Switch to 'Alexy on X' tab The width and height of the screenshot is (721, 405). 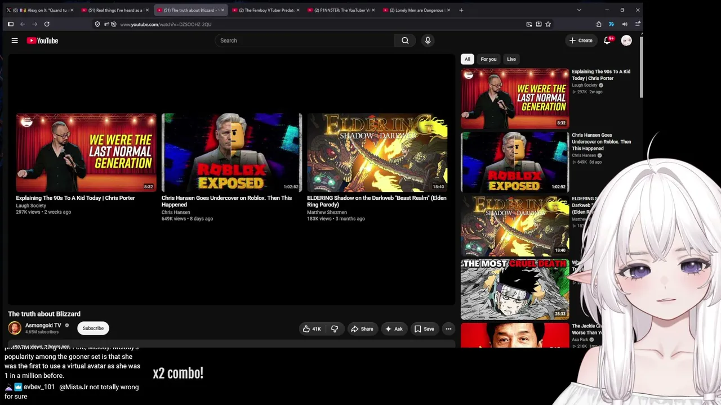[39, 10]
